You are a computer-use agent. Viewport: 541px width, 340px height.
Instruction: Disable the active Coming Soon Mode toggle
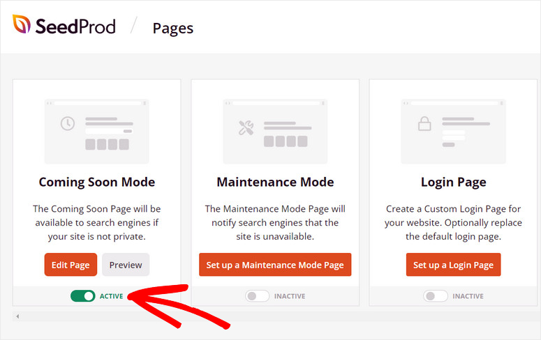tap(83, 296)
